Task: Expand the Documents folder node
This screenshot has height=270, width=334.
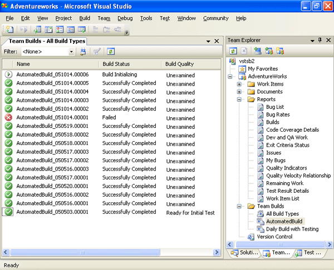Action: tap(239, 92)
